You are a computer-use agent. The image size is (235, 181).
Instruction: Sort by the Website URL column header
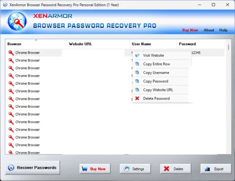(98, 44)
